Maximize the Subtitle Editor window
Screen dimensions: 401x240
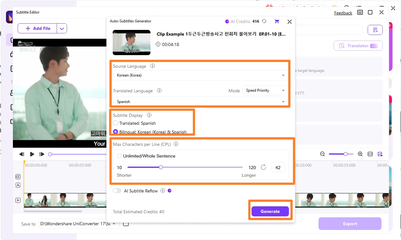tap(370, 12)
